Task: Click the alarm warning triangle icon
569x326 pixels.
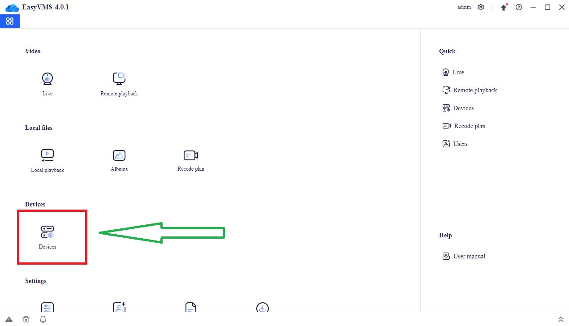Action: 9,319
